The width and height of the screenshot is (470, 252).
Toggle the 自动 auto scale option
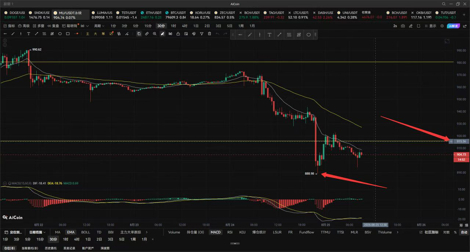(464, 232)
